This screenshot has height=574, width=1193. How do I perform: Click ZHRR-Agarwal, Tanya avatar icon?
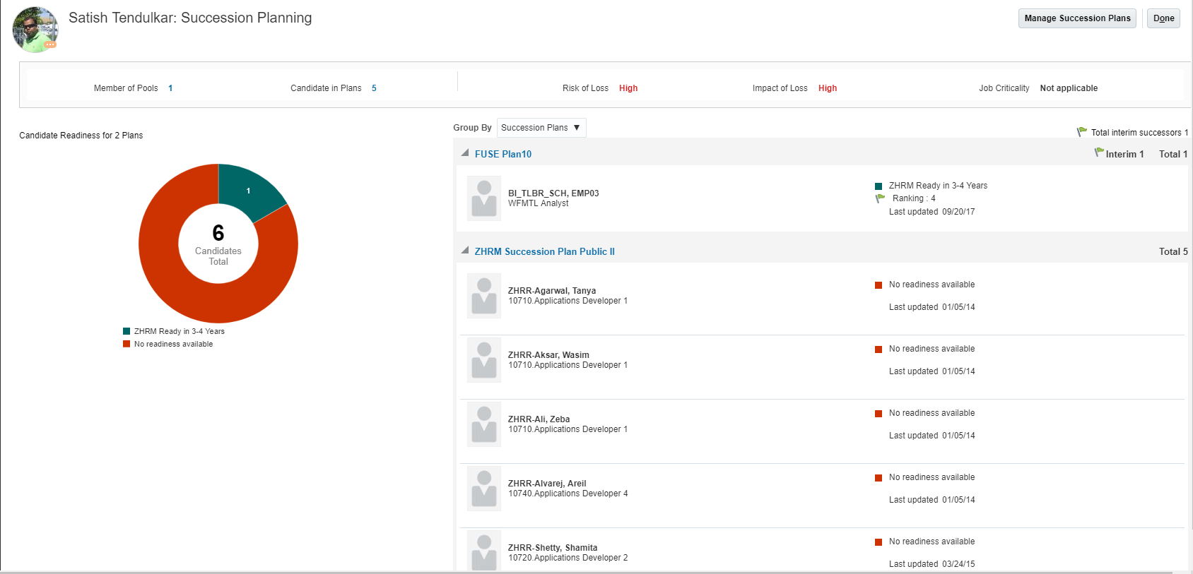pyautogui.click(x=484, y=296)
